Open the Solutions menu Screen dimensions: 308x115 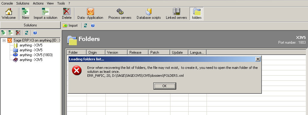[x=22, y=3]
